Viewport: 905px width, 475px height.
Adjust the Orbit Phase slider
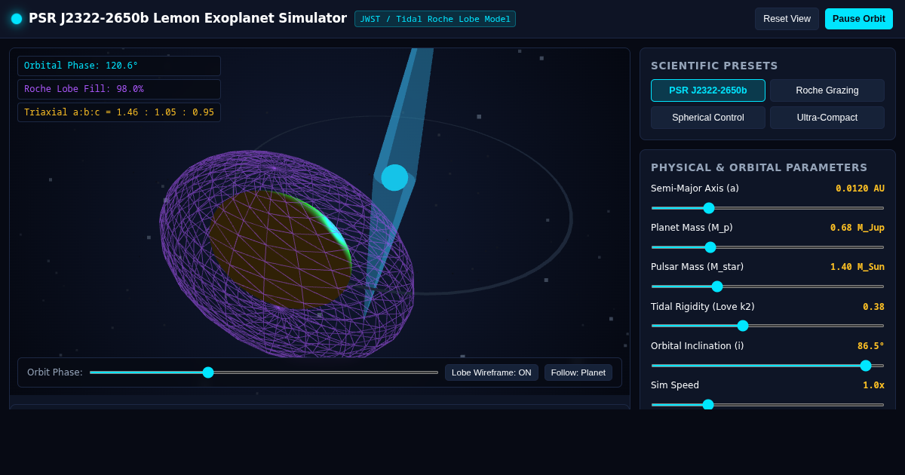tap(264, 372)
